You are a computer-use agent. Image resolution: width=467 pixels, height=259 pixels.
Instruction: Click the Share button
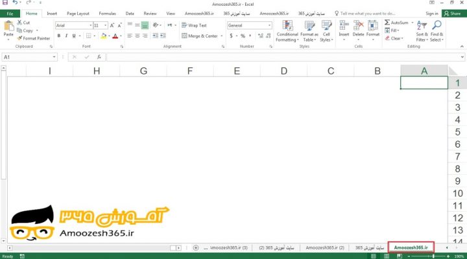click(x=453, y=14)
